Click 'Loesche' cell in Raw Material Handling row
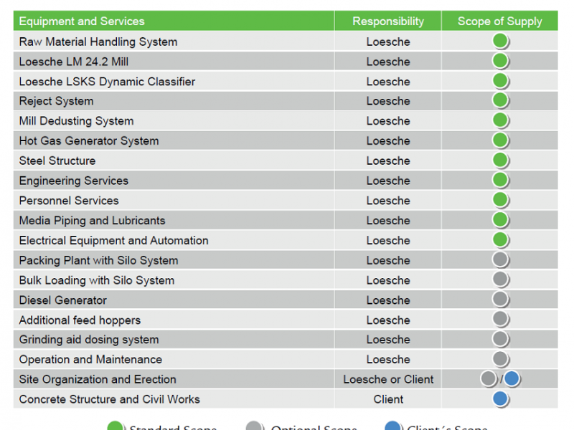The height and width of the screenshot is (430, 574). pyautogui.click(x=388, y=42)
